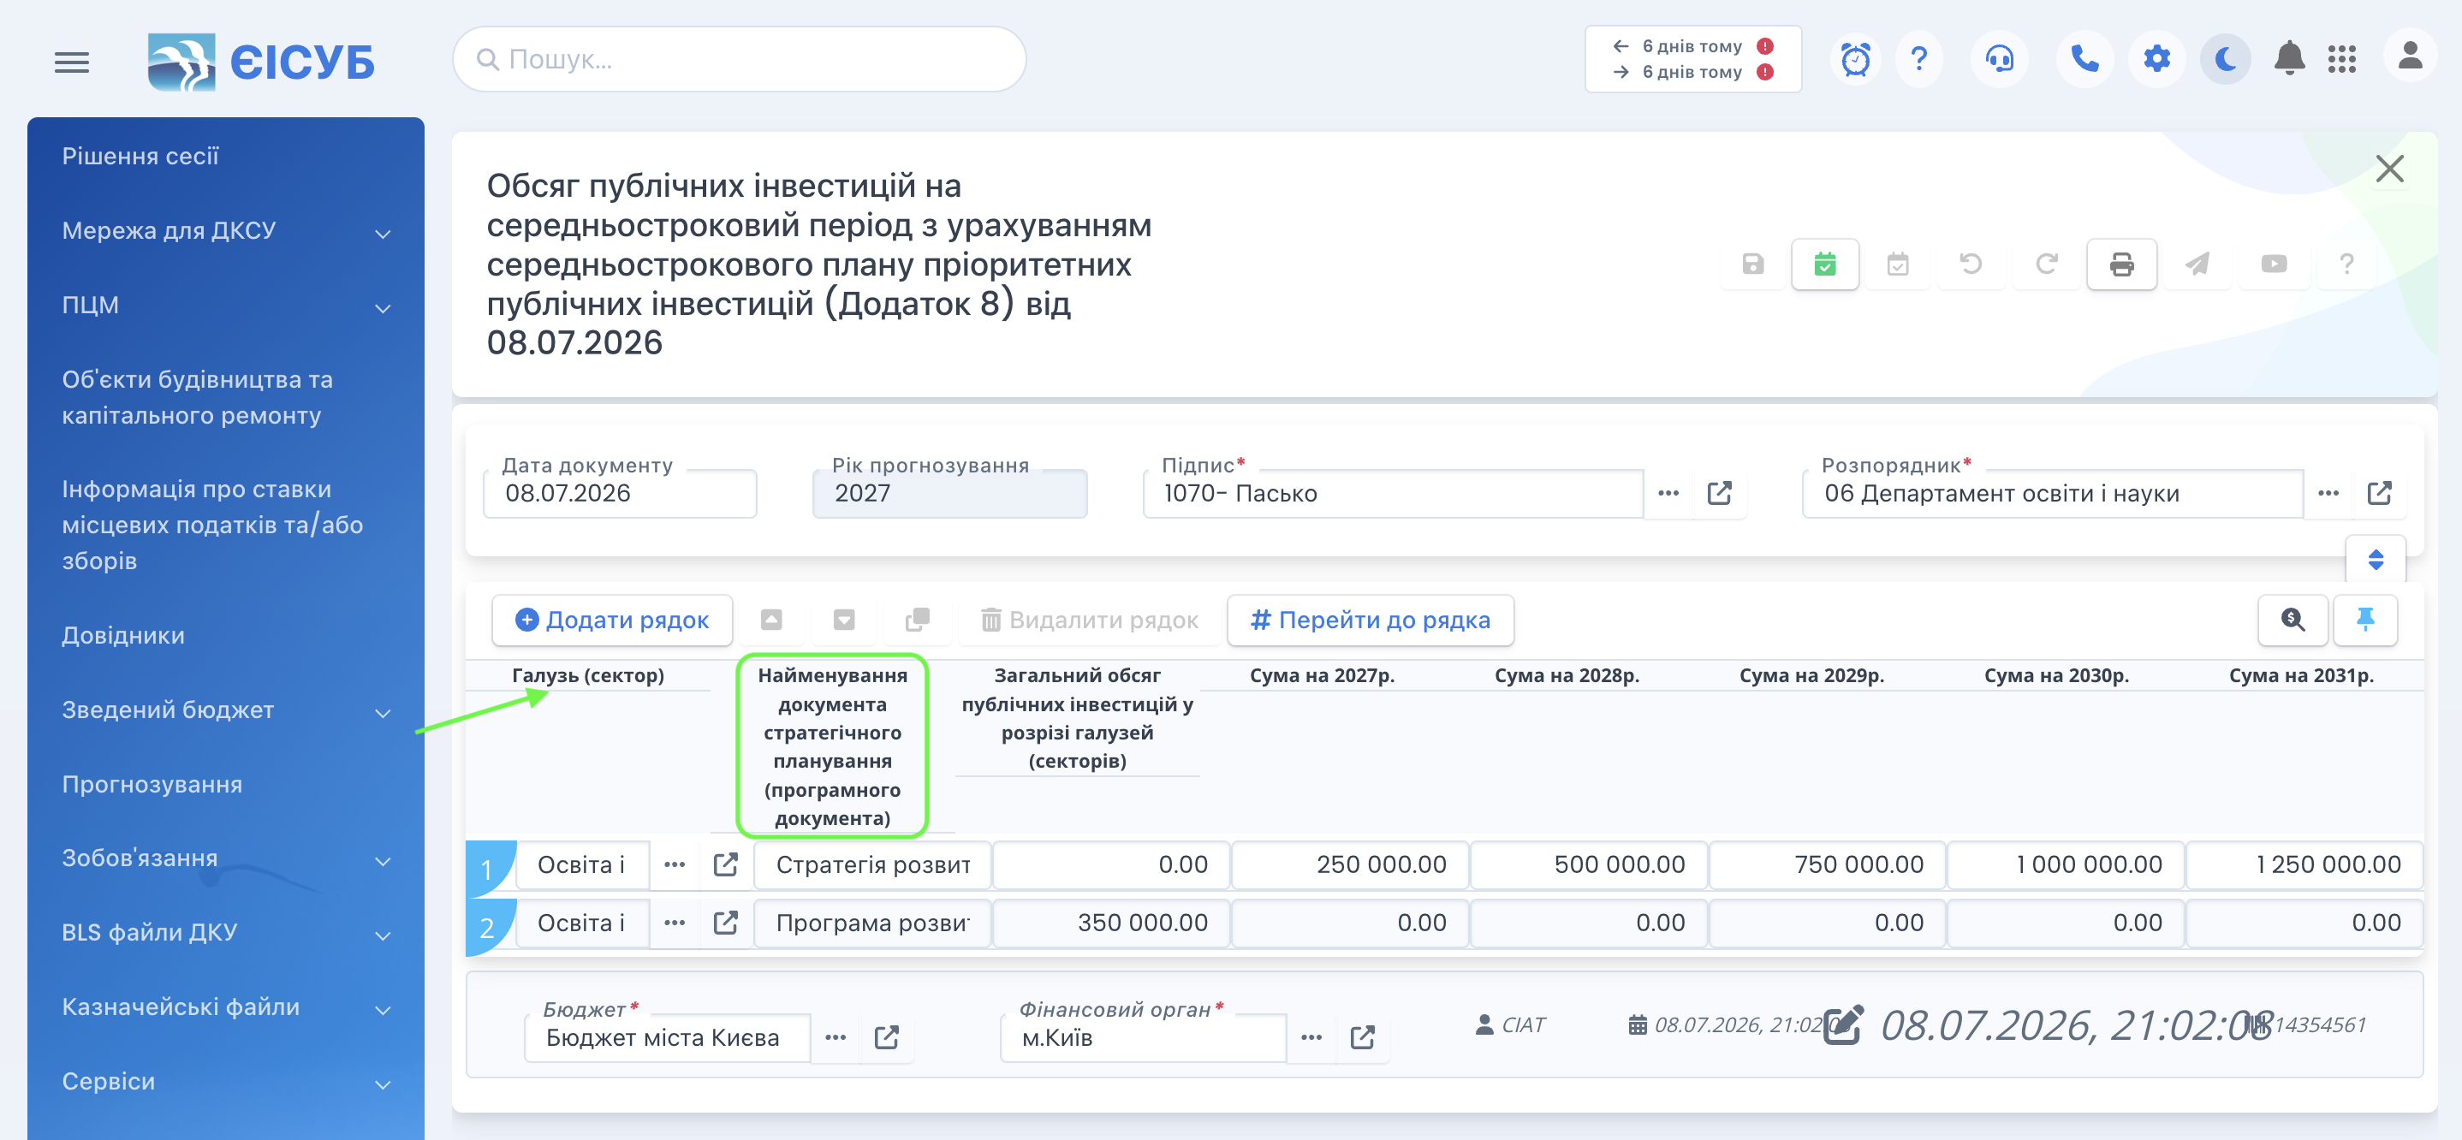Click the copy row icon
The image size is (2462, 1140).
coord(918,620)
